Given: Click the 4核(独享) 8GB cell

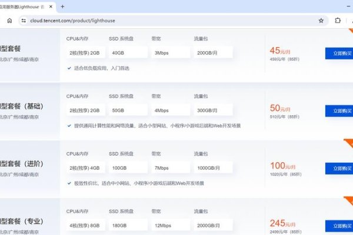Looking at the screenshot, I should coord(85,226).
